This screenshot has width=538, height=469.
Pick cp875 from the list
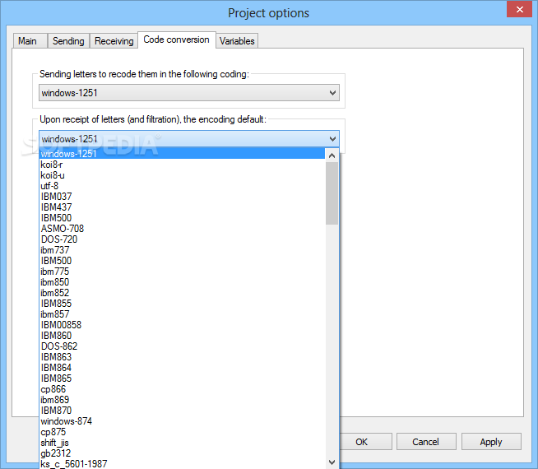pos(182,432)
